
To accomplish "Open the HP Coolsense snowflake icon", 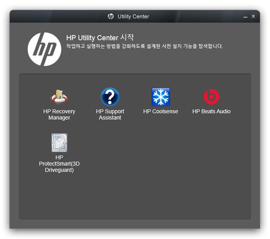I will [x=161, y=97].
